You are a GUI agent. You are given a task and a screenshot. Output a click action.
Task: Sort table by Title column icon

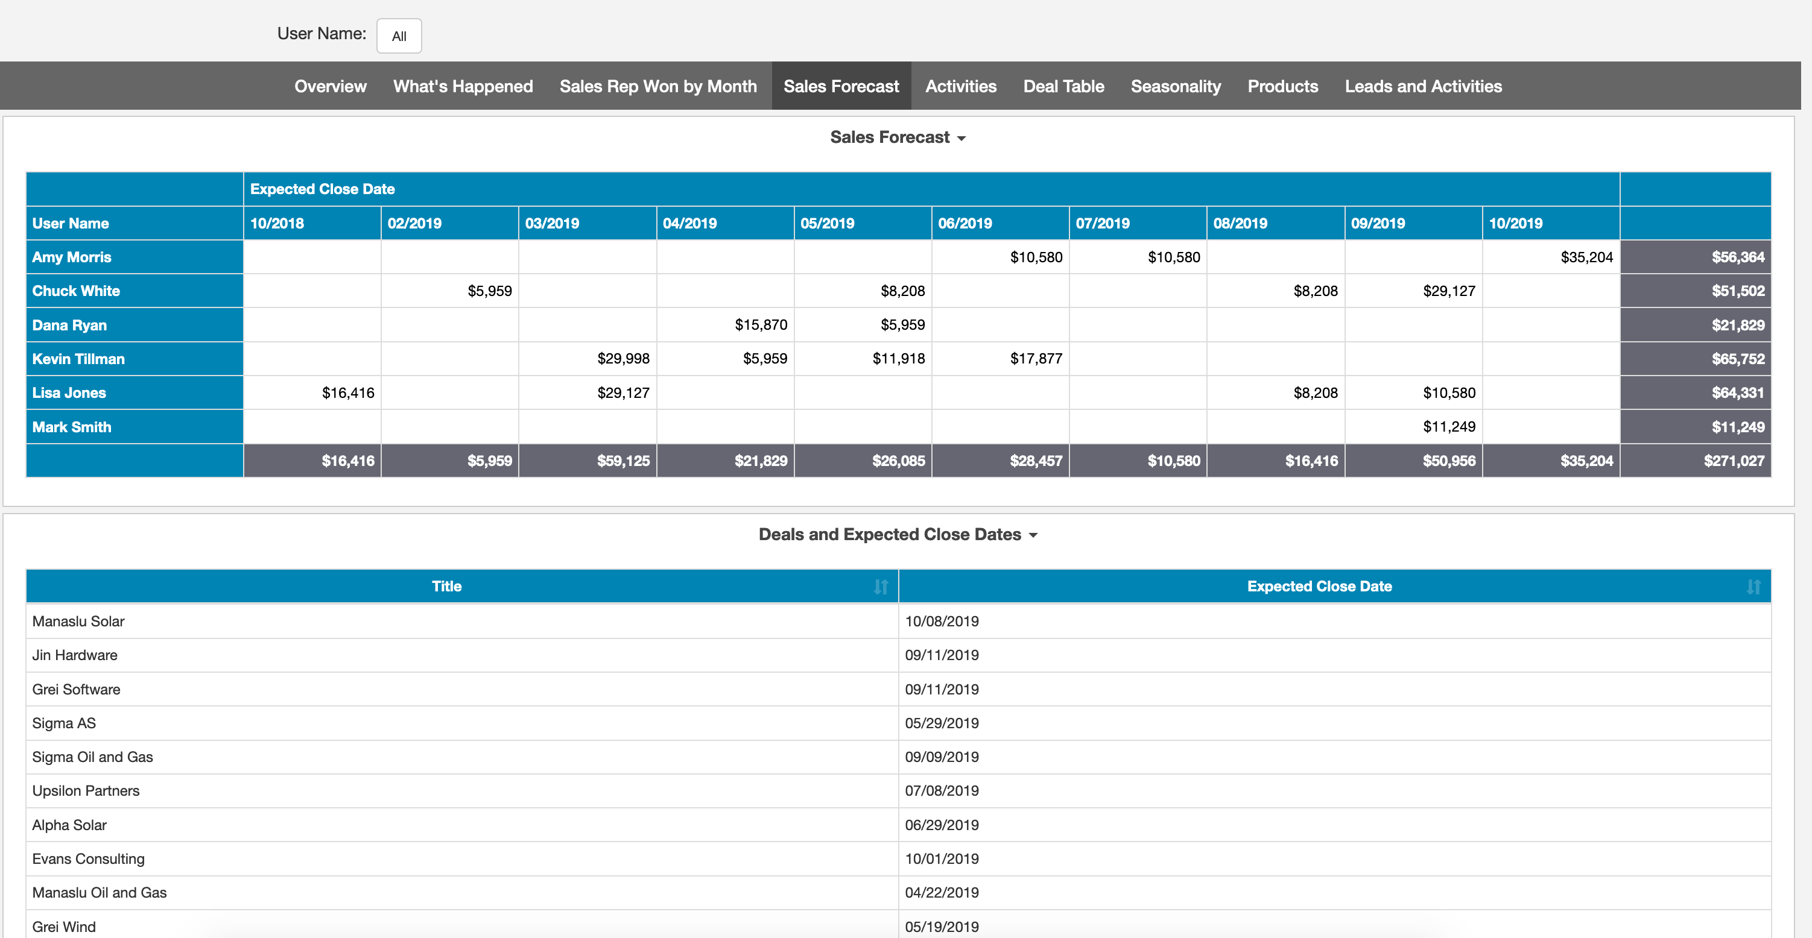tap(881, 587)
